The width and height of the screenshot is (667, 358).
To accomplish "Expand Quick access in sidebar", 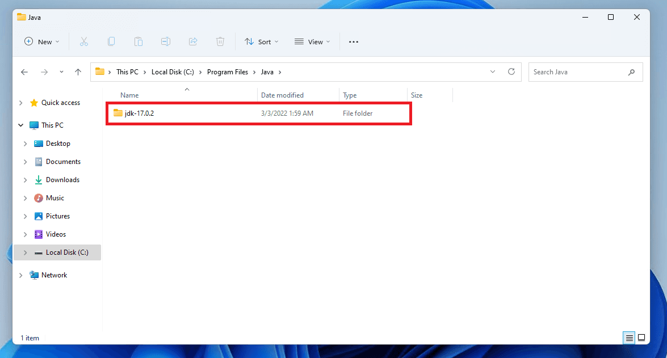I will point(20,103).
